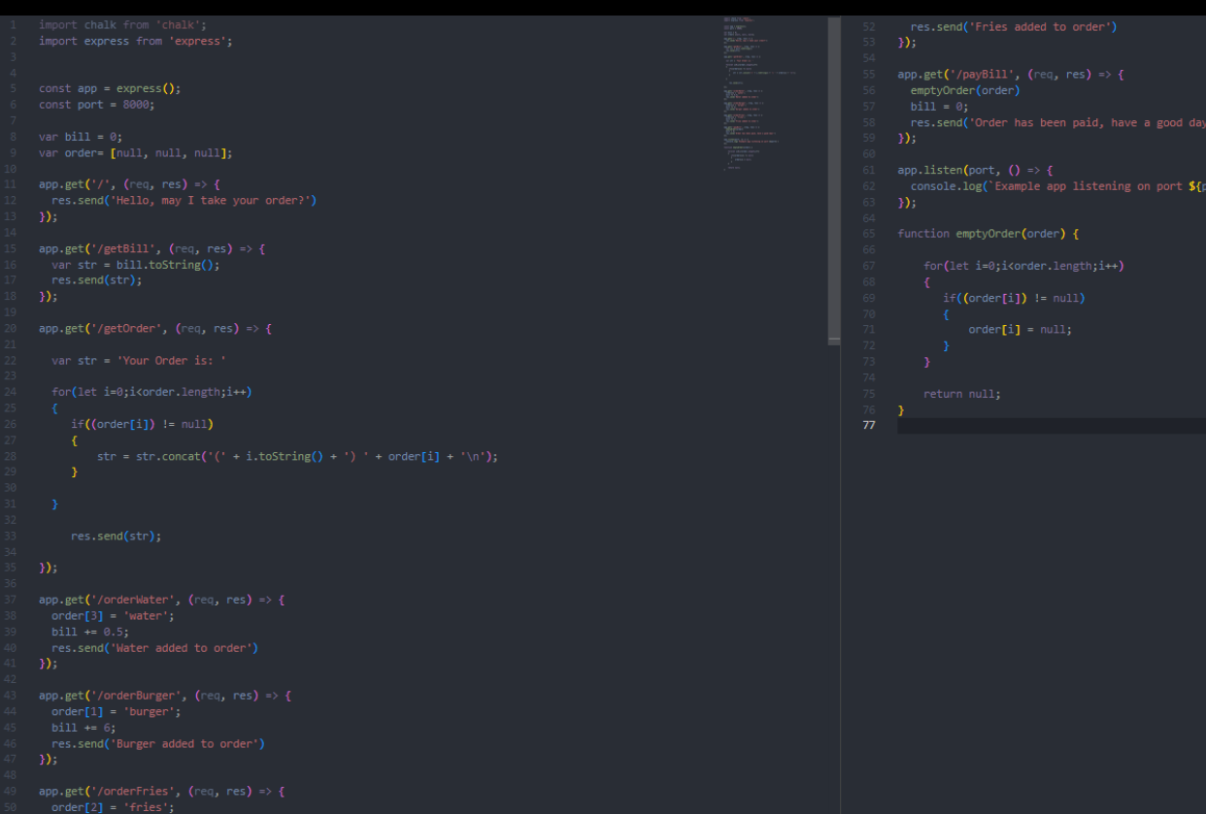Place cursor on empty line 77
The width and height of the screenshot is (1206, 814).
click(x=1049, y=426)
